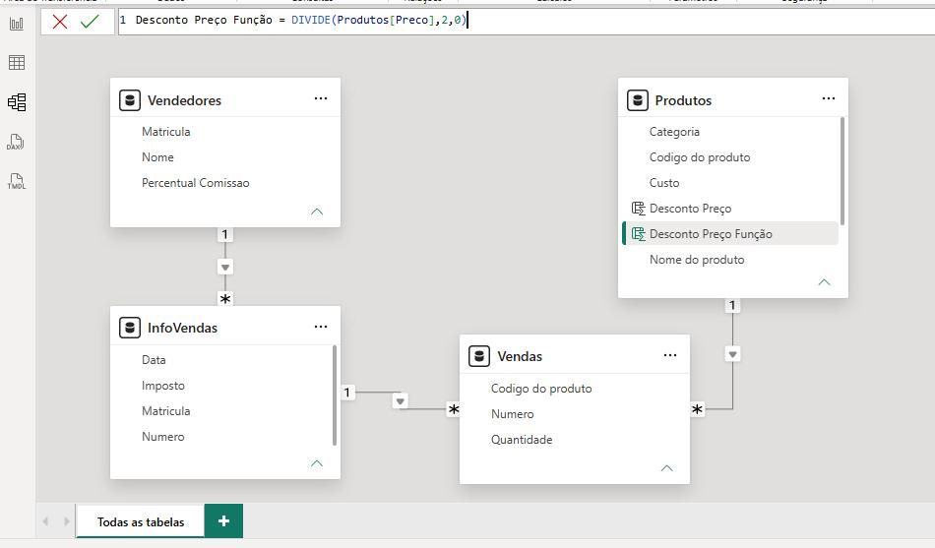Viewport: 935px width, 548px height.
Task: Collapse the Vendedores table card
Action: point(317,212)
